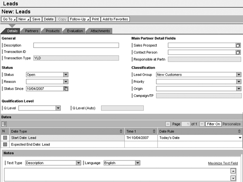Open the Lead Group dropdown
This screenshot has width=243, height=182.
239,75
